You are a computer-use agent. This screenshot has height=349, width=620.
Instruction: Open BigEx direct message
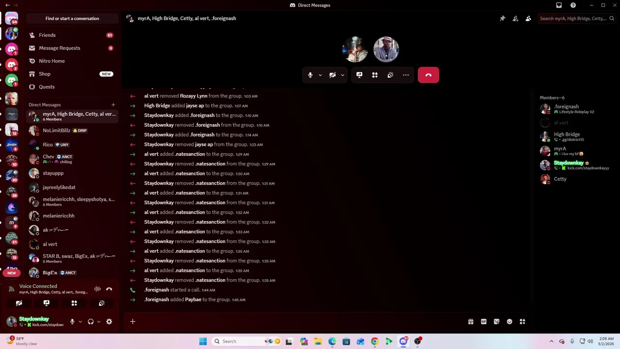click(x=71, y=272)
